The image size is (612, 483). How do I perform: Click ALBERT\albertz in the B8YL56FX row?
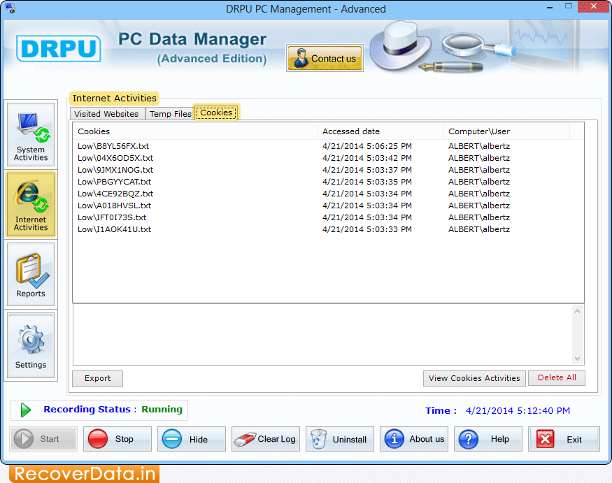(x=479, y=146)
